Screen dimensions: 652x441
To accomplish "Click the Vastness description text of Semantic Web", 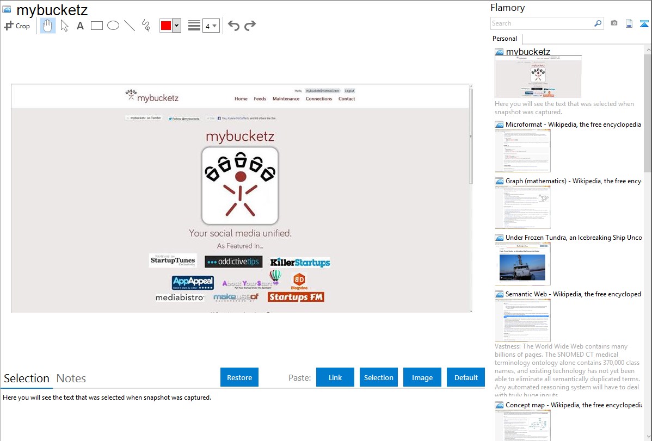I will (567, 371).
